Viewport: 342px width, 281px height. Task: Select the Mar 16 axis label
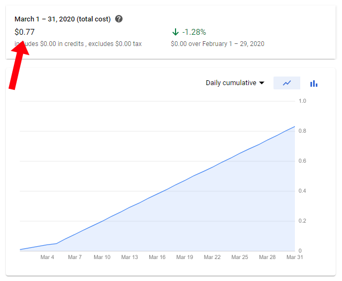[157, 257]
